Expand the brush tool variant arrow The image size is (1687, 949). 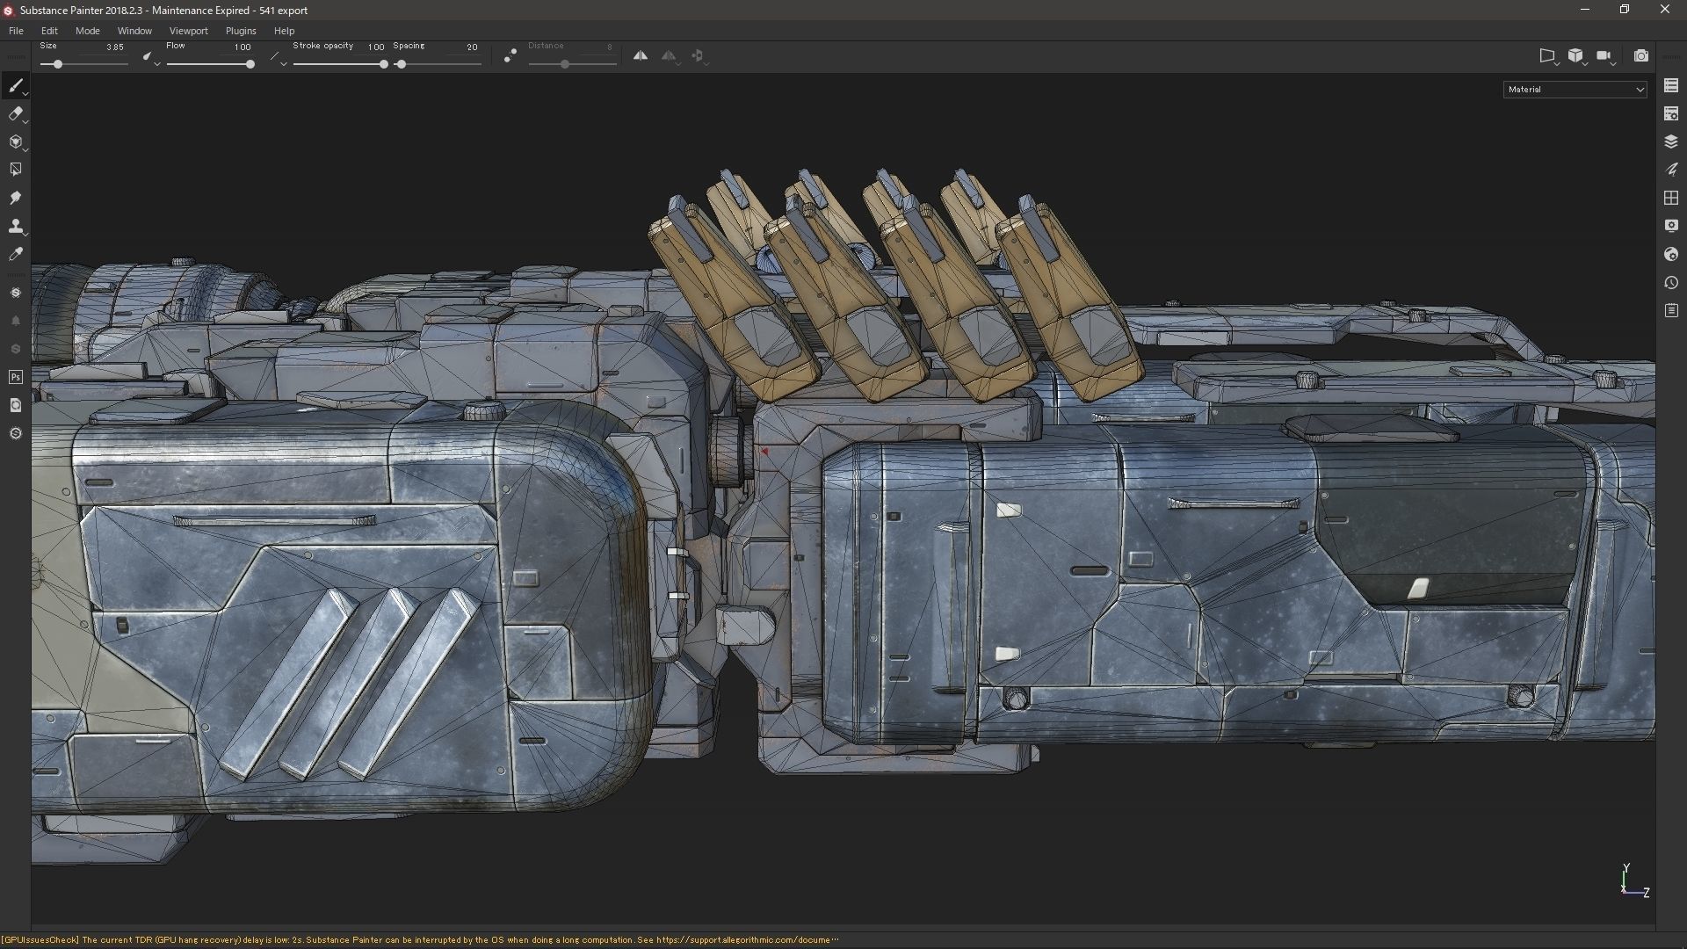click(26, 93)
